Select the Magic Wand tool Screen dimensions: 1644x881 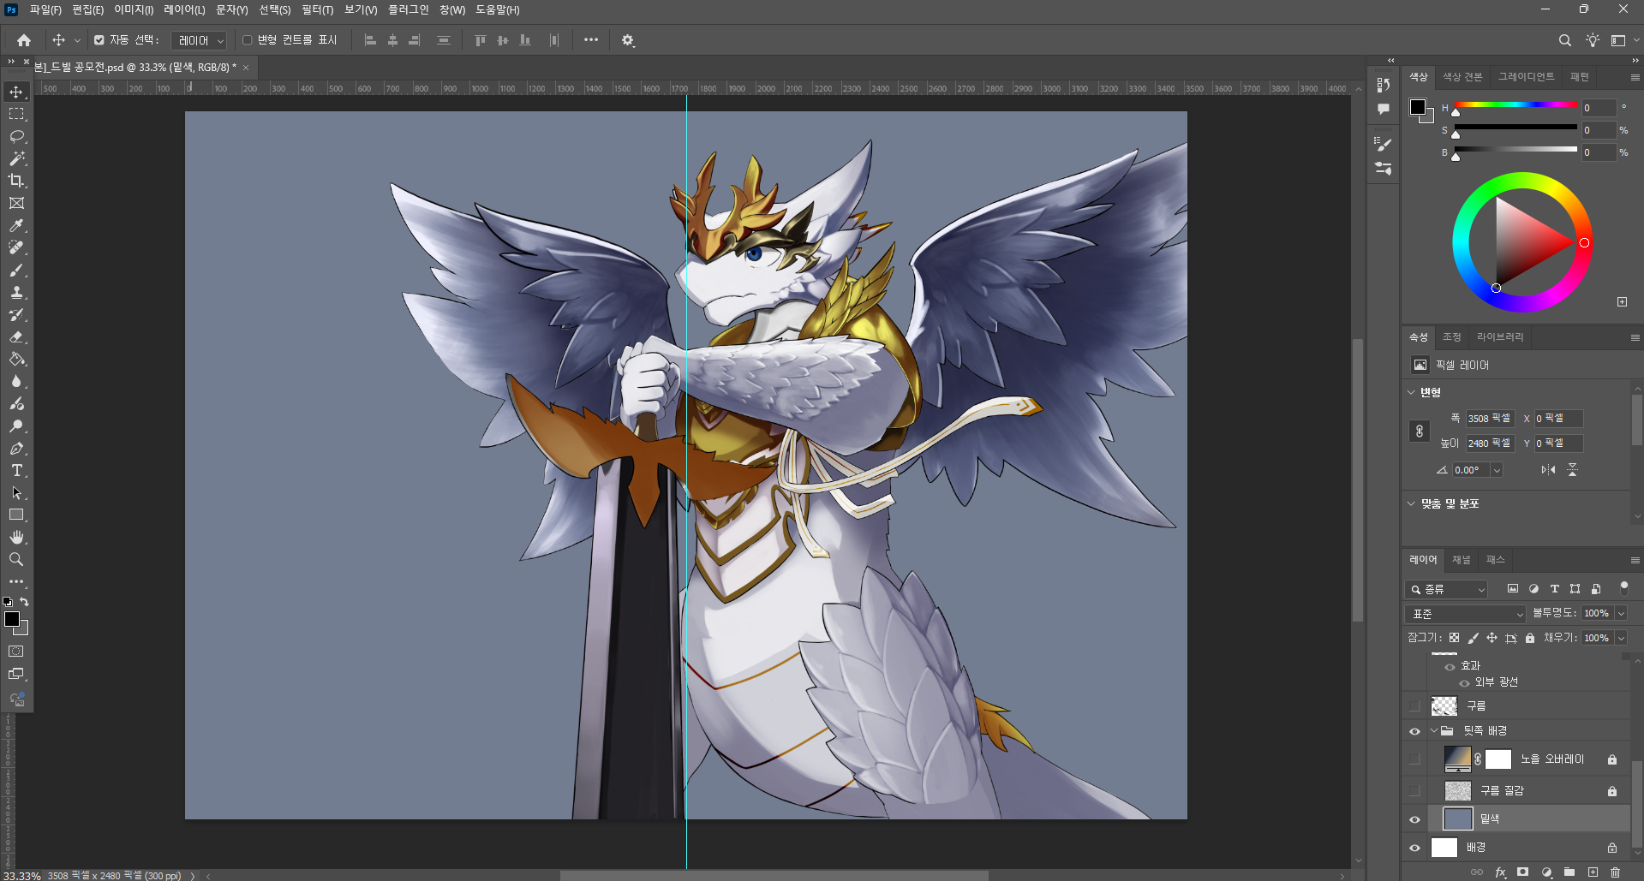[x=16, y=158]
